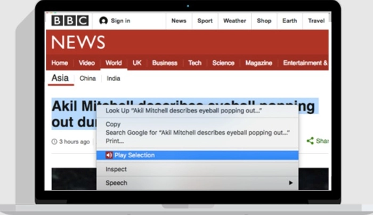Click the NEWS banner heading
This screenshot has height=215, width=373.
[78, 42]
